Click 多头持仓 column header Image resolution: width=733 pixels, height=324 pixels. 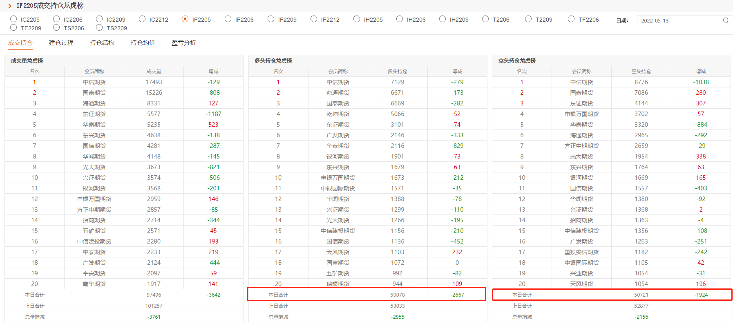398,72
